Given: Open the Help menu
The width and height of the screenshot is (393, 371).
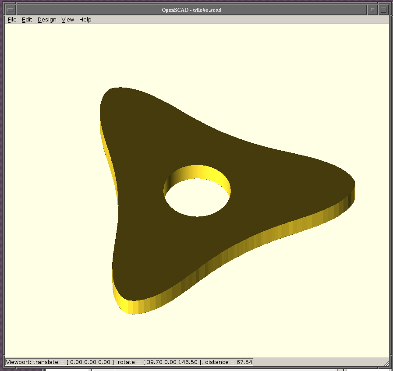Looking at the screenshot, I should 85,20.
